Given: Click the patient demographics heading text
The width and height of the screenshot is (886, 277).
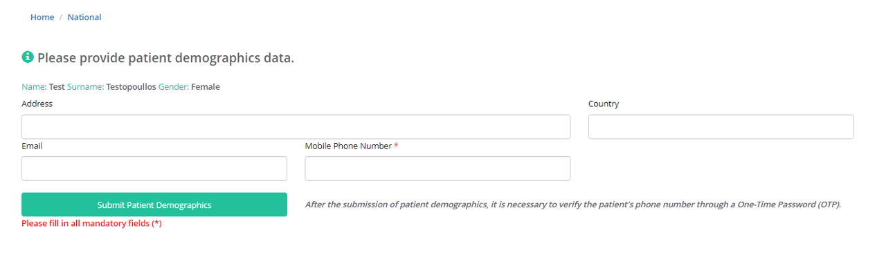Looking at the screenshot, I should pos(165,58).
